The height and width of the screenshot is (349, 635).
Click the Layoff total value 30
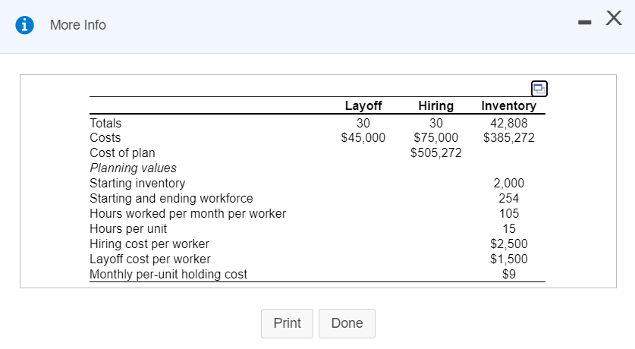coord(363,123)
